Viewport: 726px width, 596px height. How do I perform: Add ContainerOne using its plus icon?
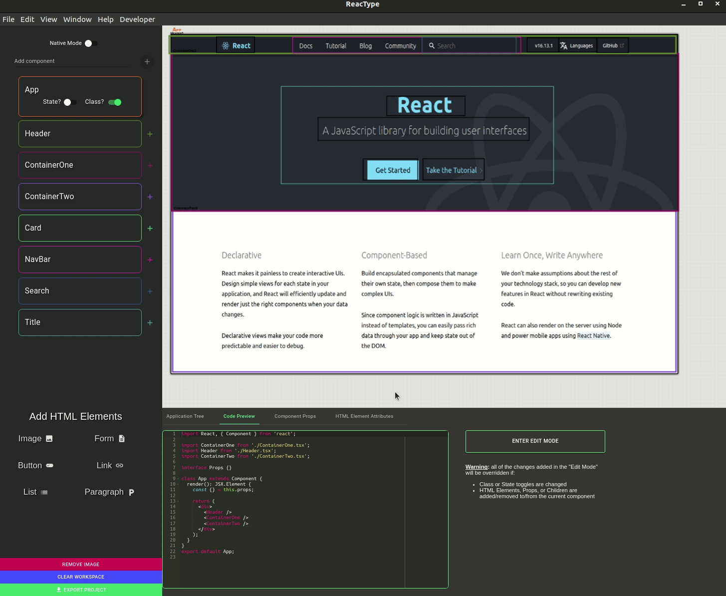coord(150,165)
